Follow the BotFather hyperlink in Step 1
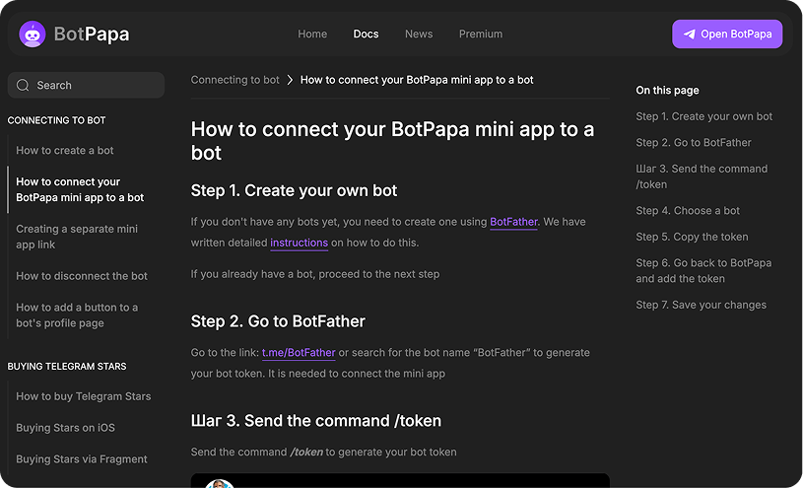 click(x=513, y=222)
